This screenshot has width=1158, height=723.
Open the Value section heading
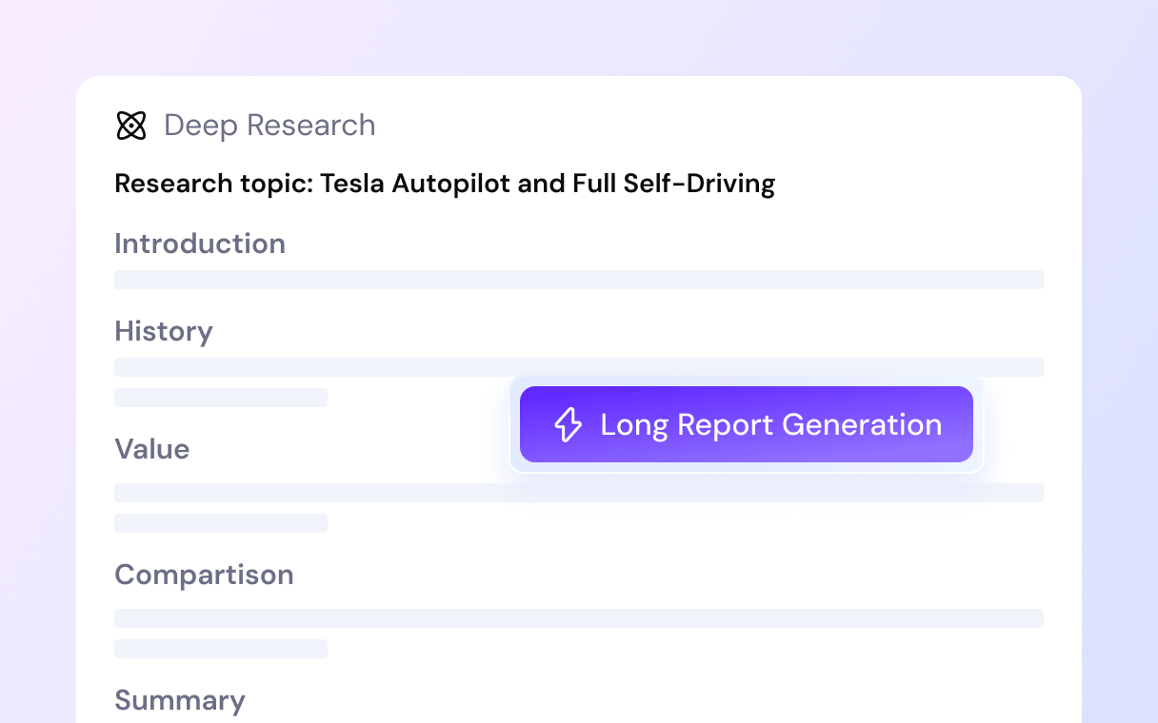click(152, 449)
